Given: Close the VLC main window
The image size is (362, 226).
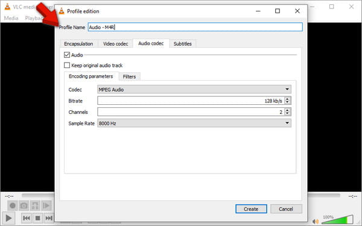Looking at the screenshot, I should pyautogui.click(x=351, y=7).
